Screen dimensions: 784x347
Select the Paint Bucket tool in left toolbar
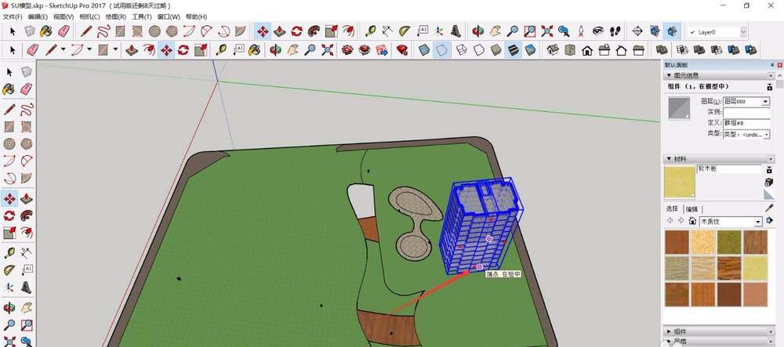(9, 89)
